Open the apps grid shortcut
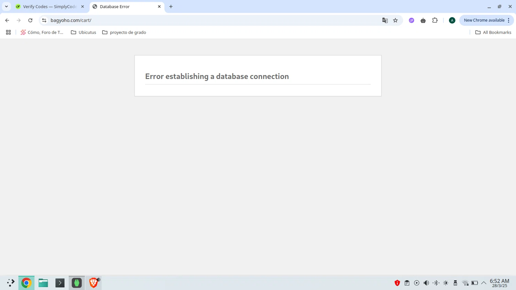516x290 pixels. point(8,32)
